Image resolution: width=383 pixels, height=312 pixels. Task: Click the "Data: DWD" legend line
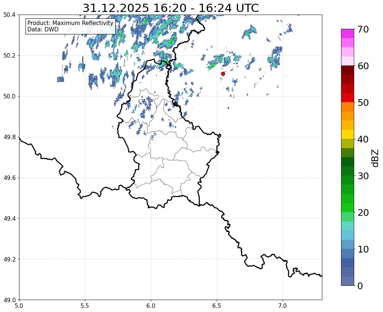(43, 29)
